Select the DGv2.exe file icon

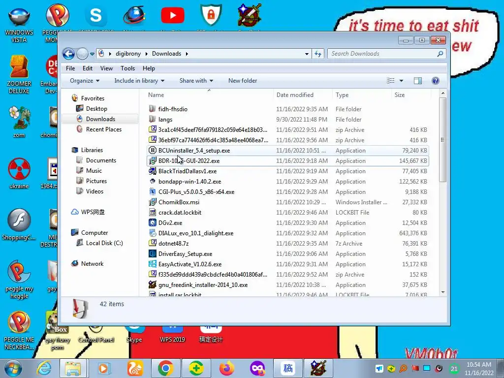click(x=153, y=223)
